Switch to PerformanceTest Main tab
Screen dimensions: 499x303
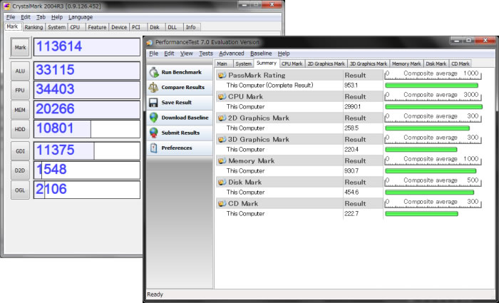[x=222, y=63]
